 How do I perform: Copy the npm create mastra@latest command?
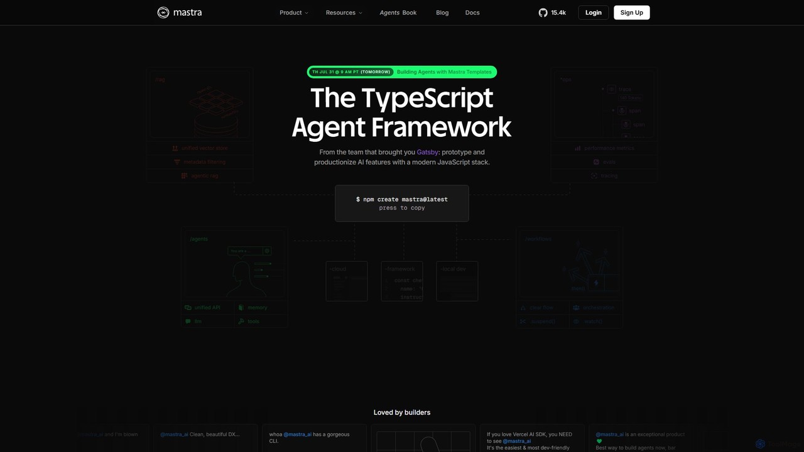(402, 203)
